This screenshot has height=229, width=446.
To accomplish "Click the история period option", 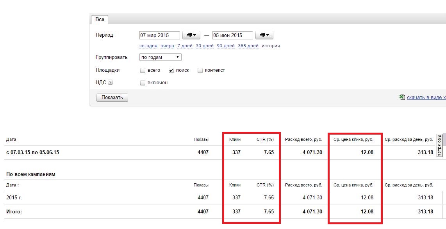I will tap(271, 46).
